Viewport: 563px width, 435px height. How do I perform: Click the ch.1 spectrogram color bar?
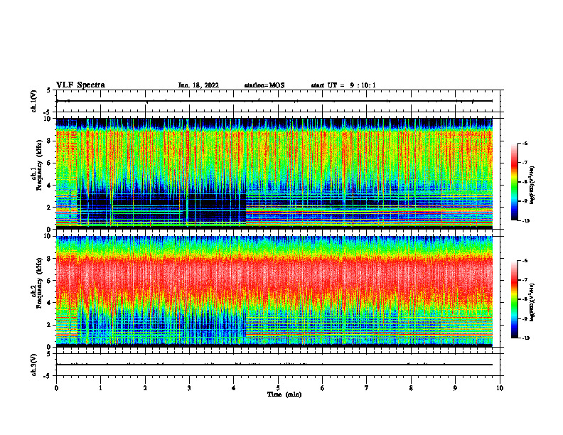[514, 182]
